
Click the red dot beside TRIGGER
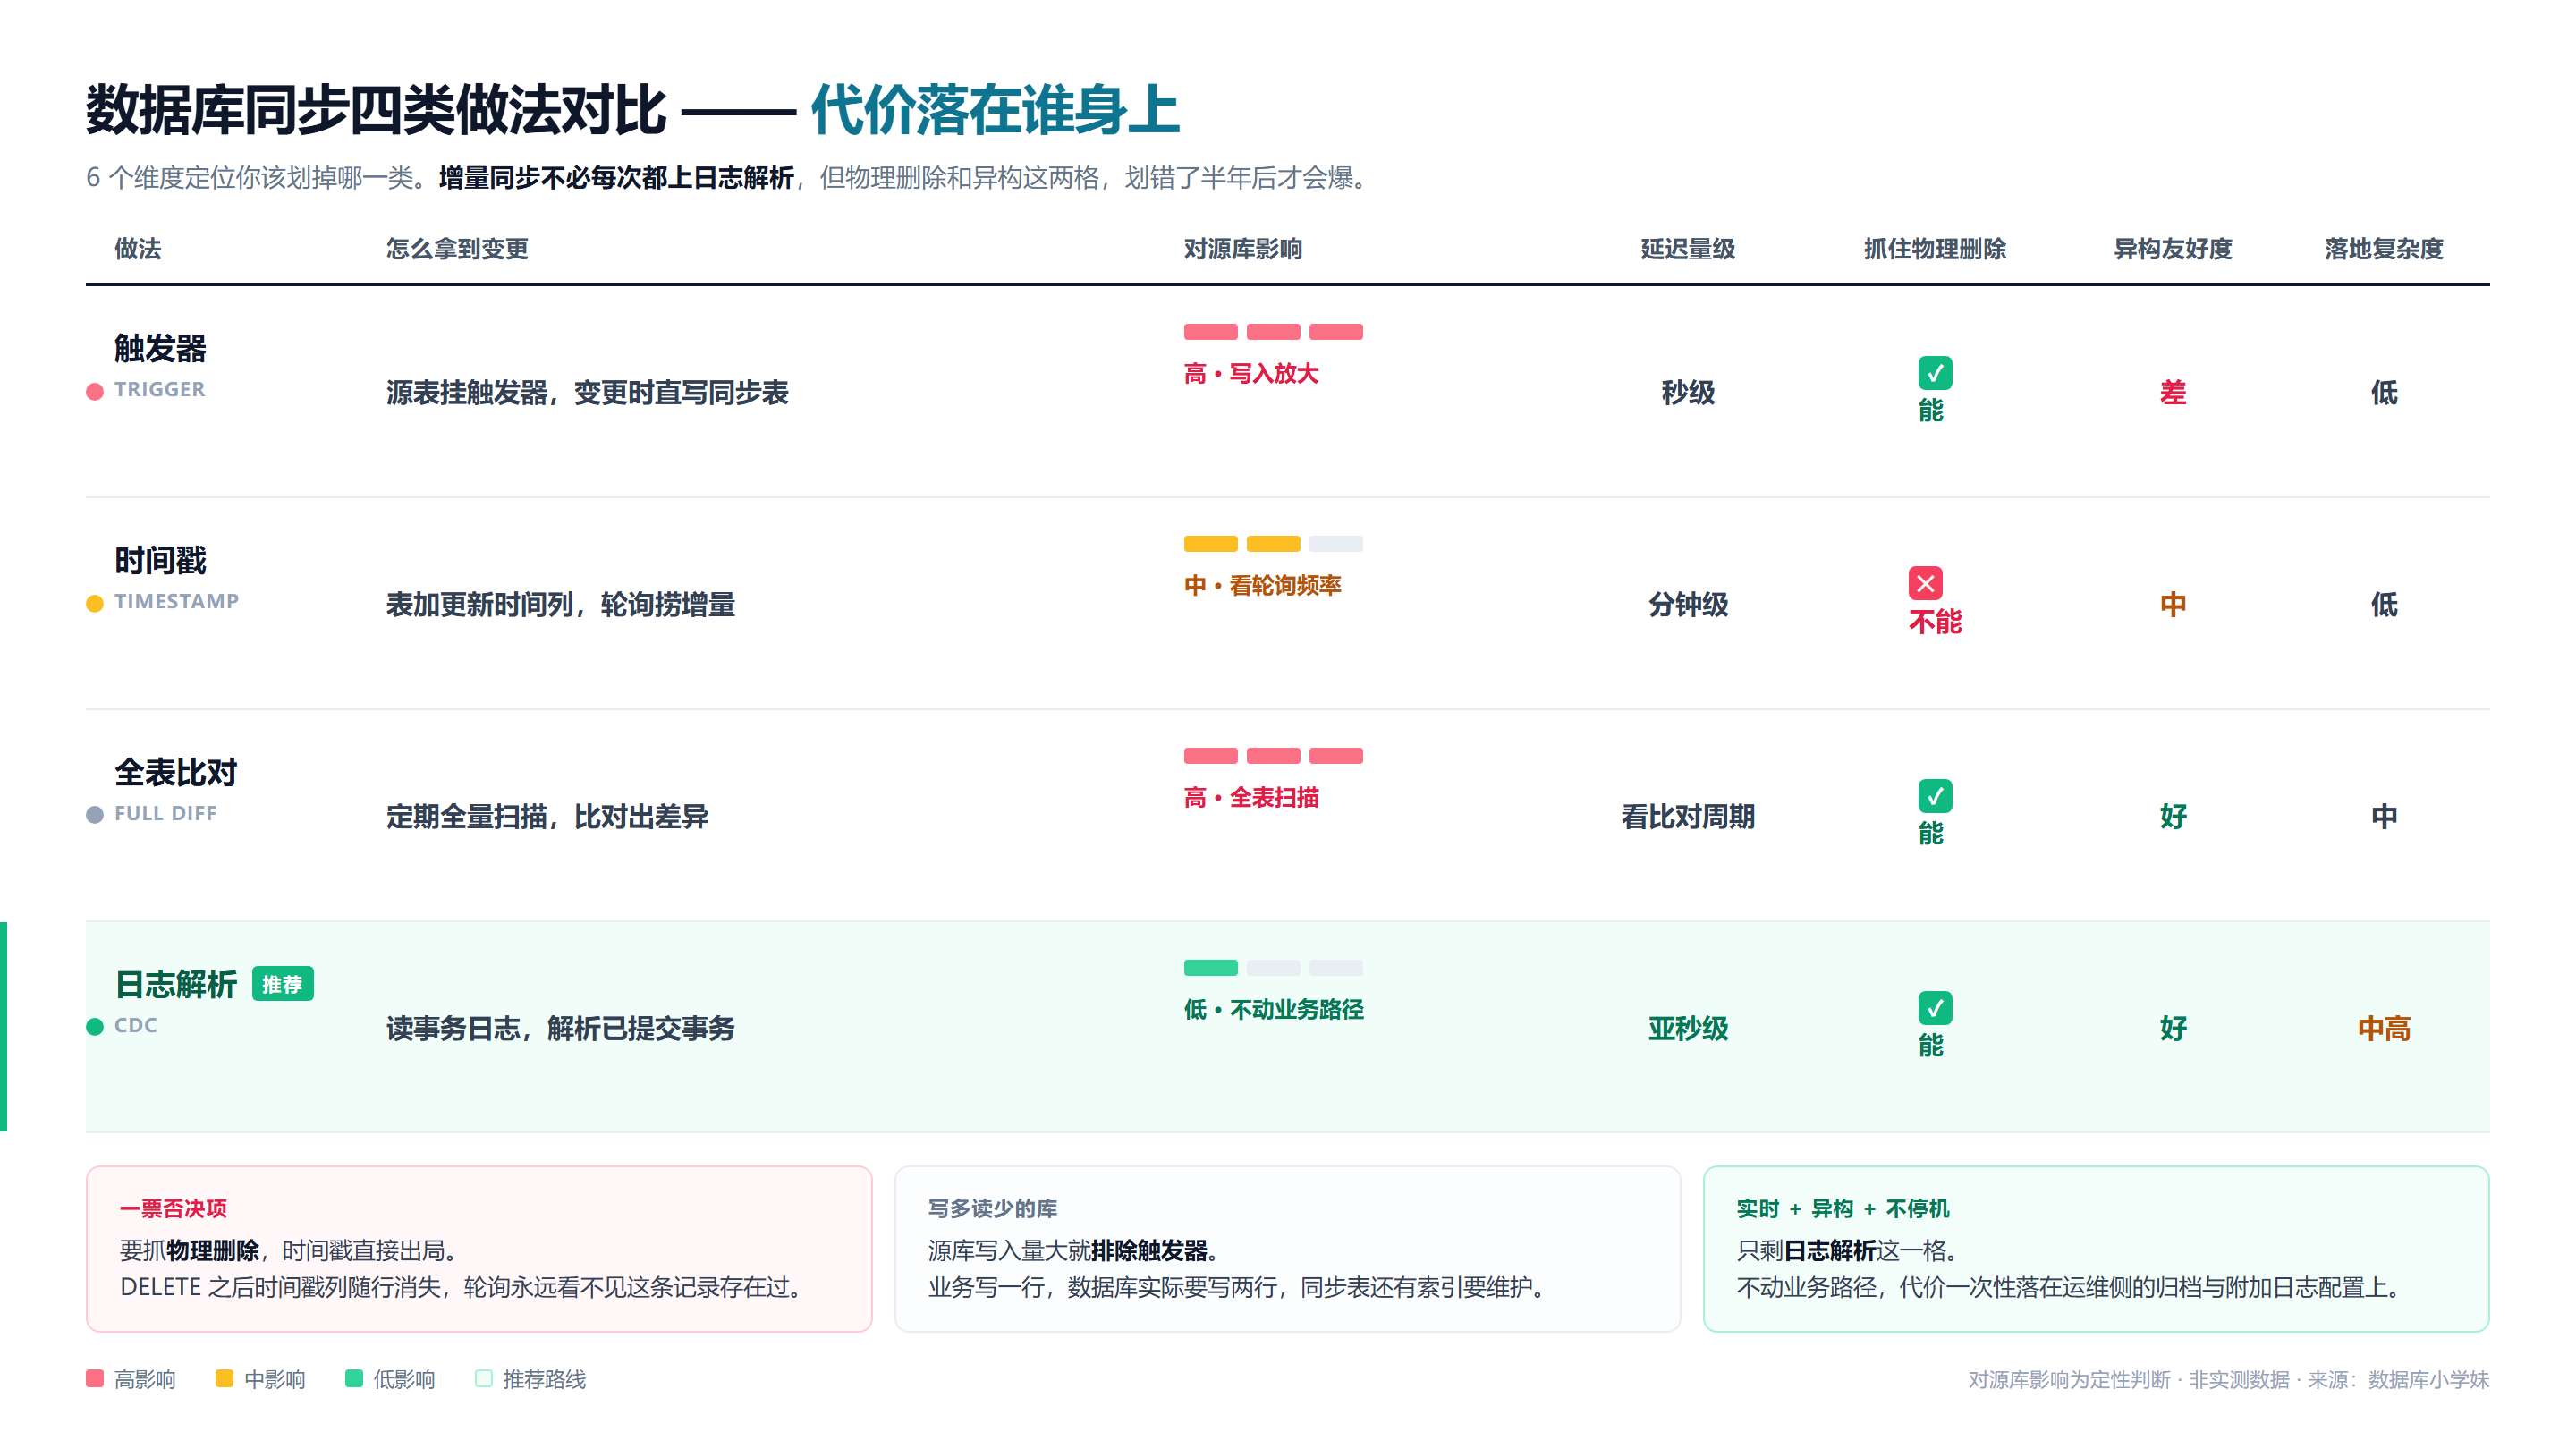(95, 391)
